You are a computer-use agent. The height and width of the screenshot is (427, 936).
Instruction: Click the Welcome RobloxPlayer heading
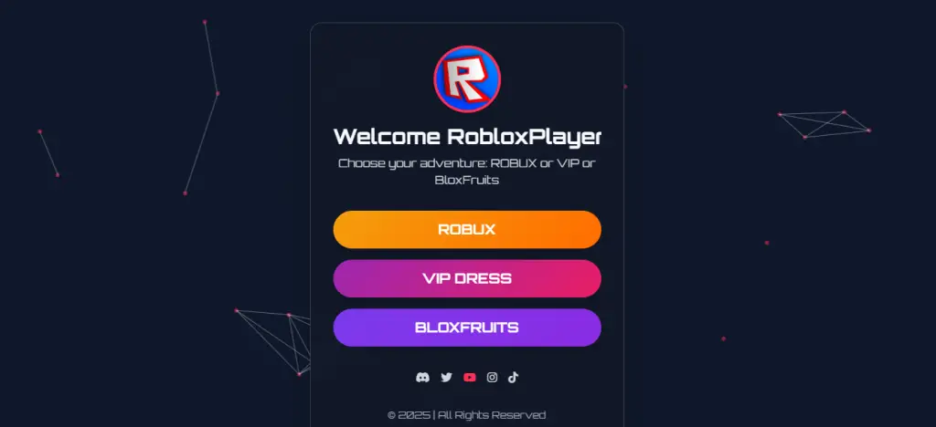pyautogui.click(x=467, y=136)
